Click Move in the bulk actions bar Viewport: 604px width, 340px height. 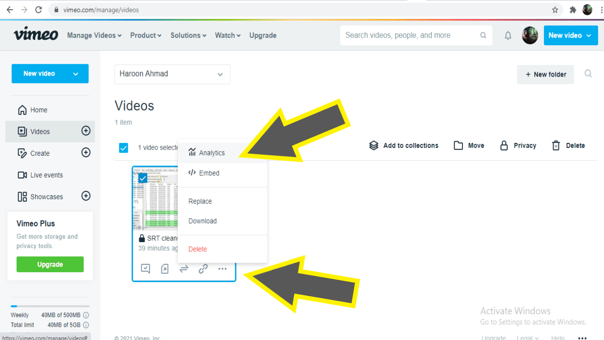tap(469, 145)
